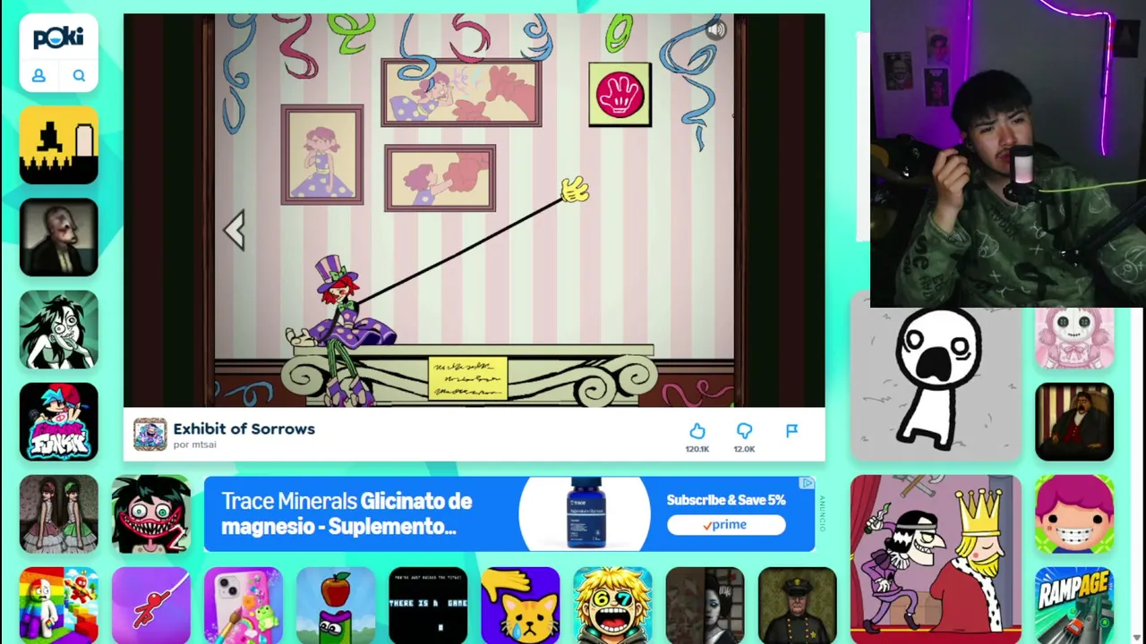The image size is (1146, 644).
Task: Go to the Poki home logo
Action: click(x=58, y=38)
